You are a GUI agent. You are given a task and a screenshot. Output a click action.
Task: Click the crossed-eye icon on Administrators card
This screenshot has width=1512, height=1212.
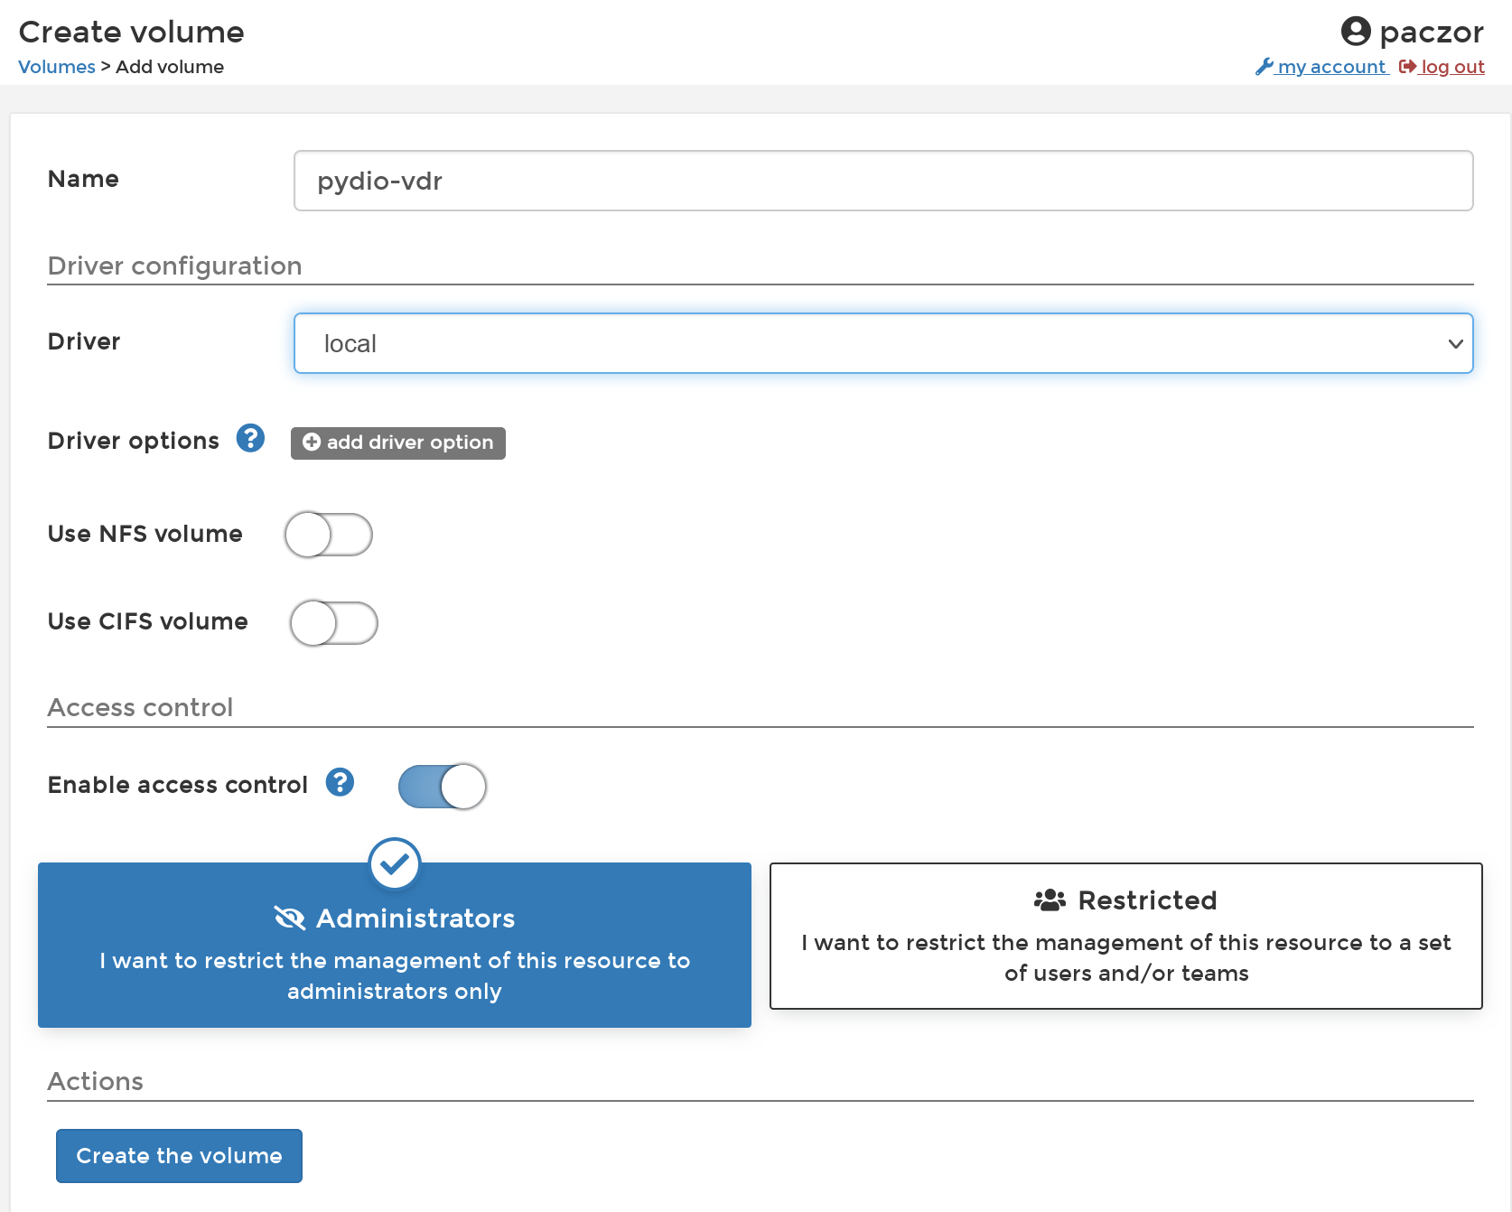tap(290, 918)
